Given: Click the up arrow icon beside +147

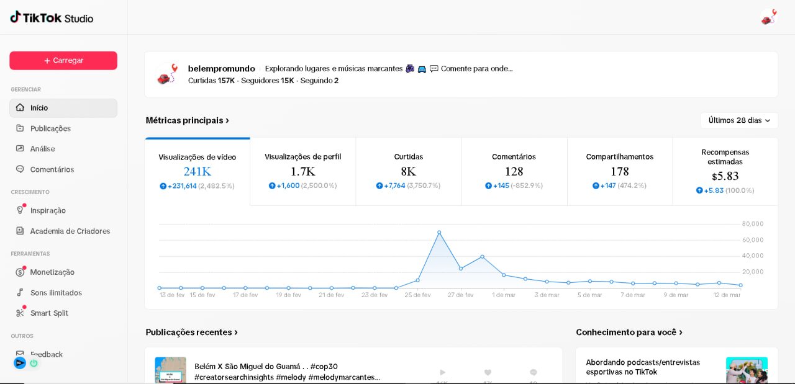Looking at the screenshot, I should click(596, 185).
